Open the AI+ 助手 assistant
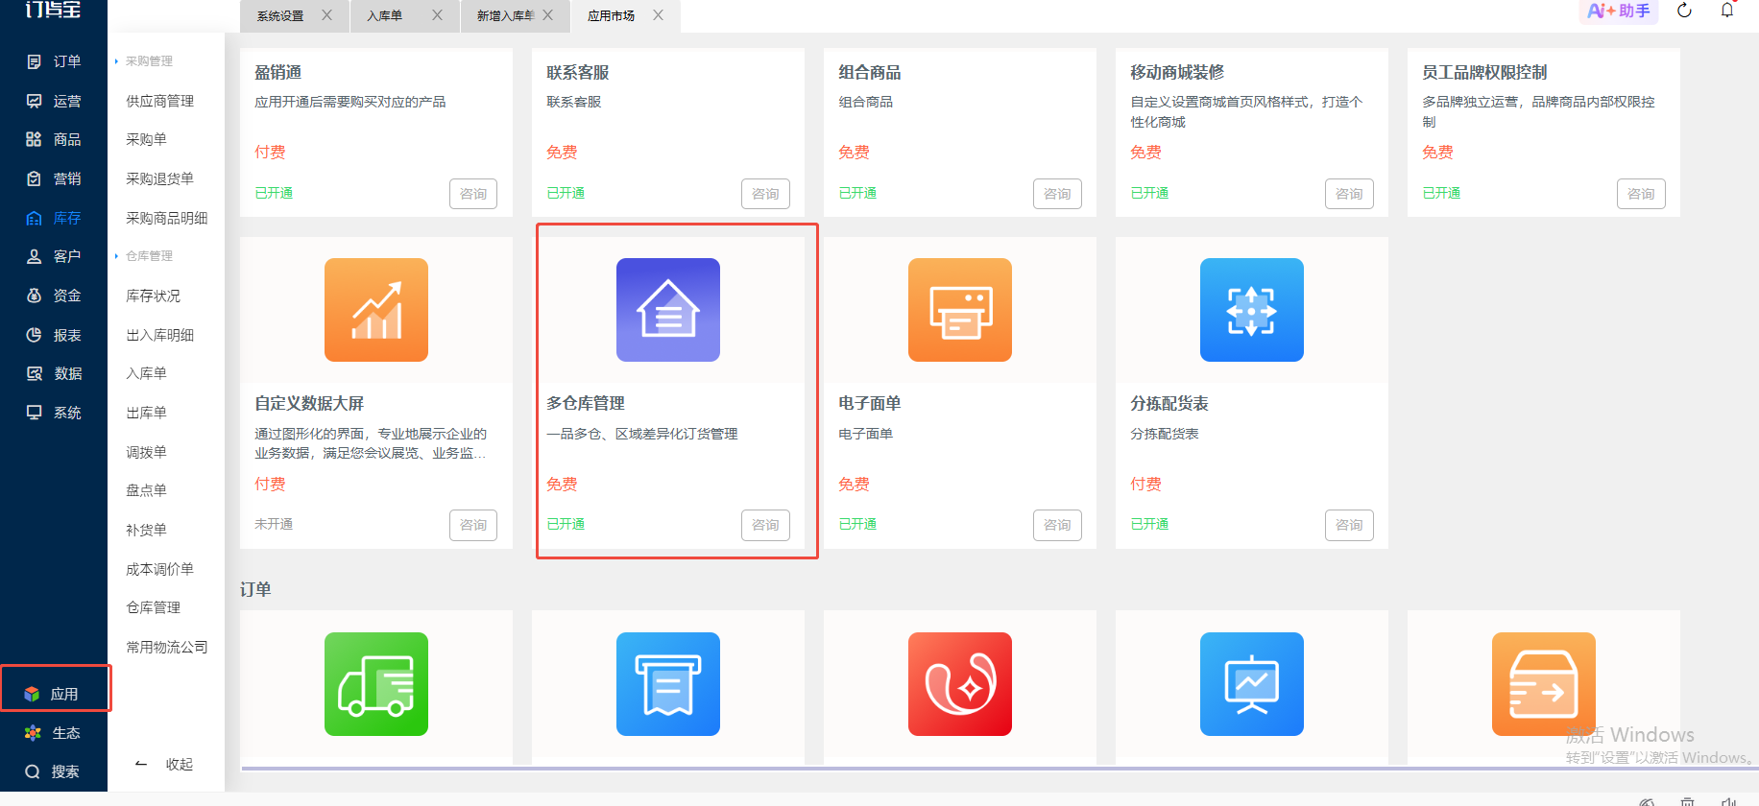The image size is (1759, 806). [x=1619, y=11]
